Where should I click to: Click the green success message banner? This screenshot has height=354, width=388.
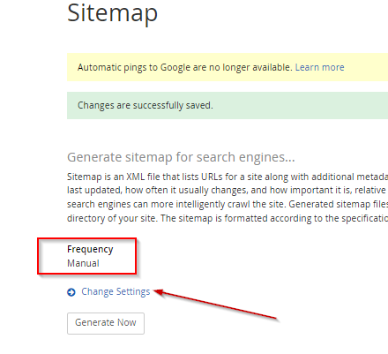[x=228, y=105]
